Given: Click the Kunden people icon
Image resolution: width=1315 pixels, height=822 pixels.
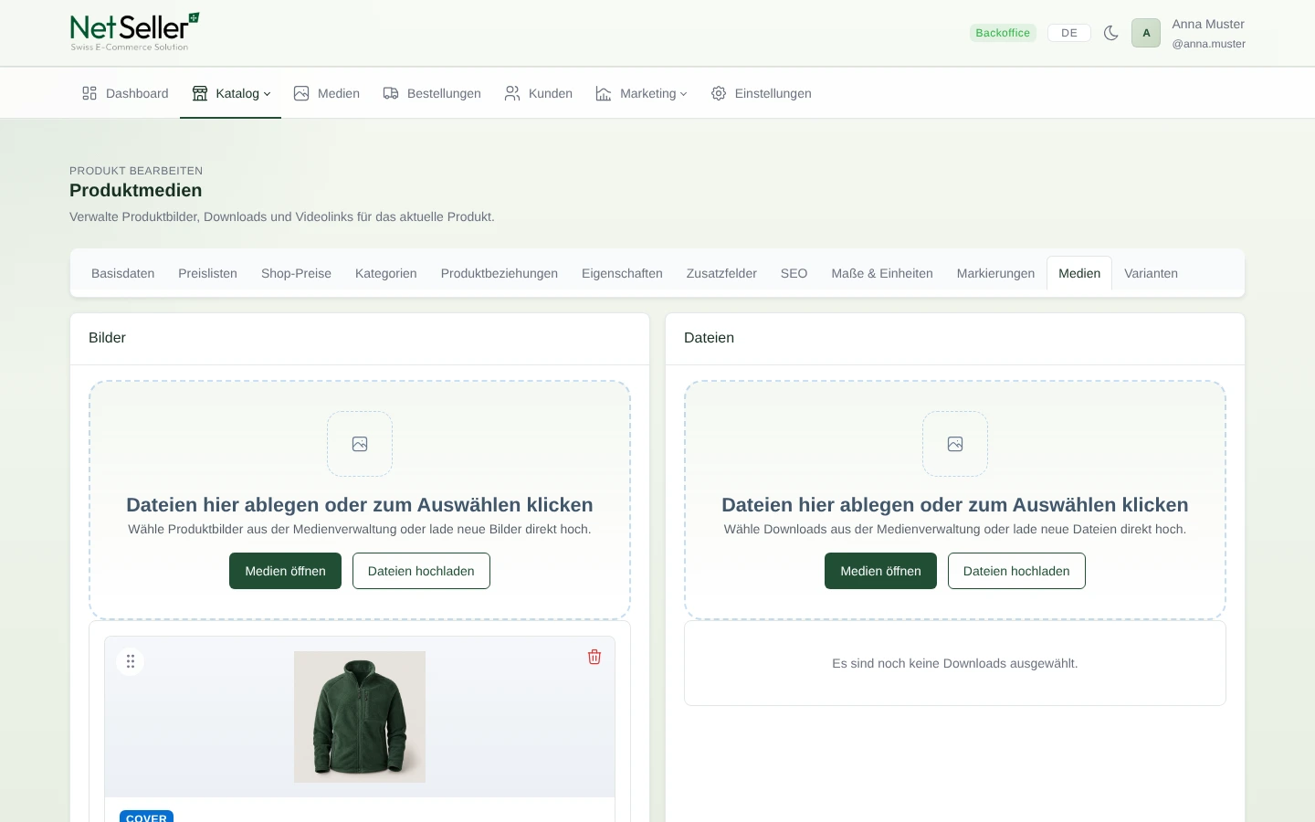Looking at the screenshot, I should pyautogui.click(x=512, y=93).
